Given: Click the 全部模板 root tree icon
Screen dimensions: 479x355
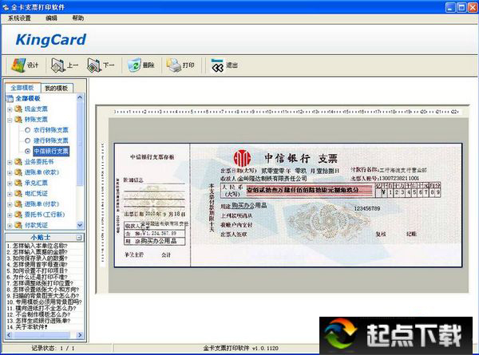Looking at the screenshot, I should pyautogui.click(x=10, y=98).
